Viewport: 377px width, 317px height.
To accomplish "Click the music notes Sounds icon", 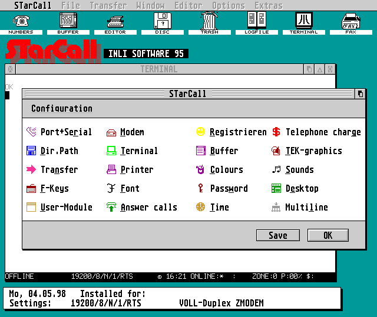I will coord(276,169).
